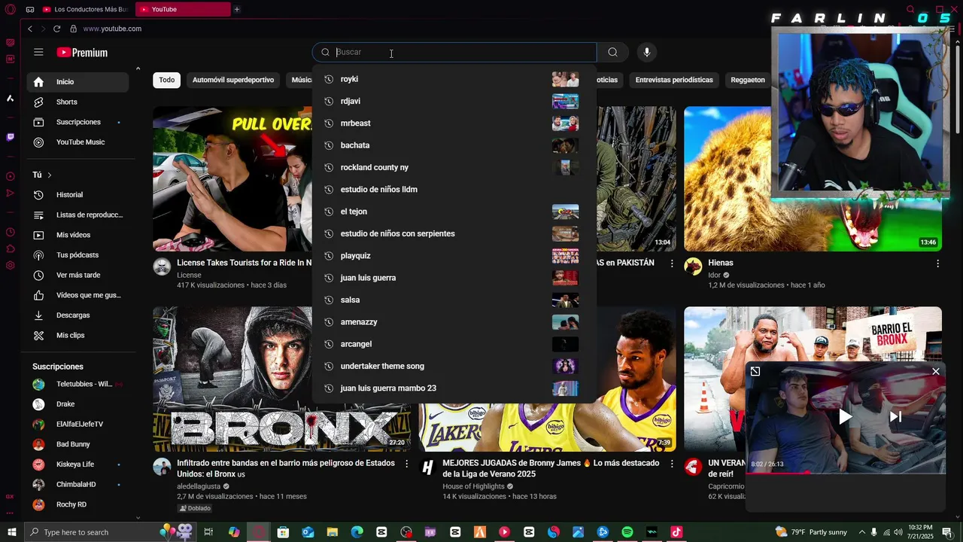Open a new browser tab
Screen dimensions: 963x542
point(236,9)
